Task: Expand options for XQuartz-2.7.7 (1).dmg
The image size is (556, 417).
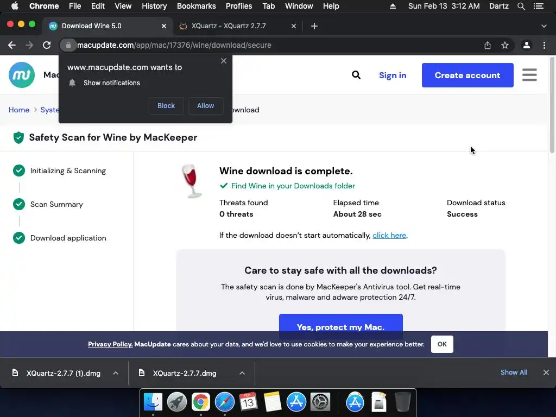Action: point(115,373)
